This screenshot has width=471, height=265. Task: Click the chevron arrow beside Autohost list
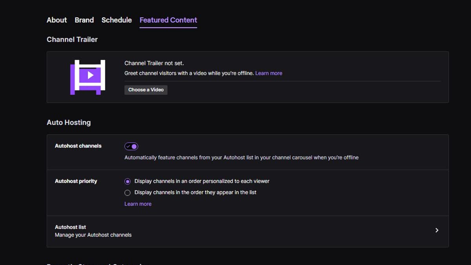437,230
